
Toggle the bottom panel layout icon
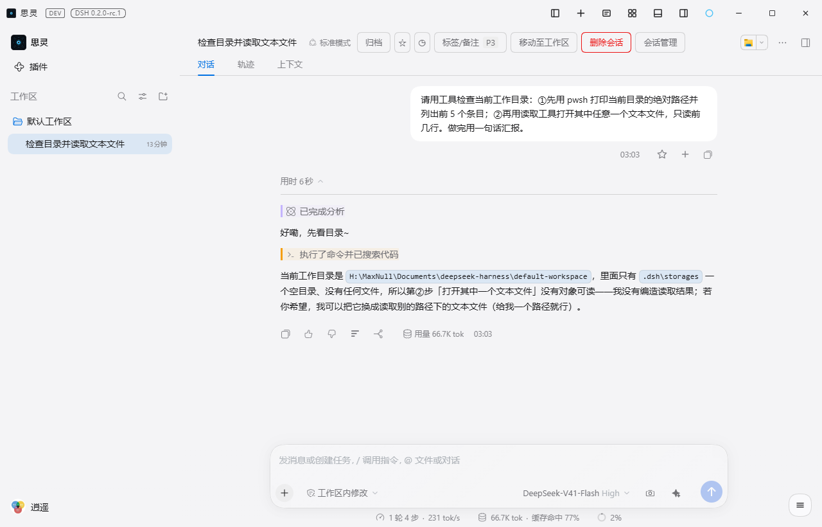tap(658, 13)
